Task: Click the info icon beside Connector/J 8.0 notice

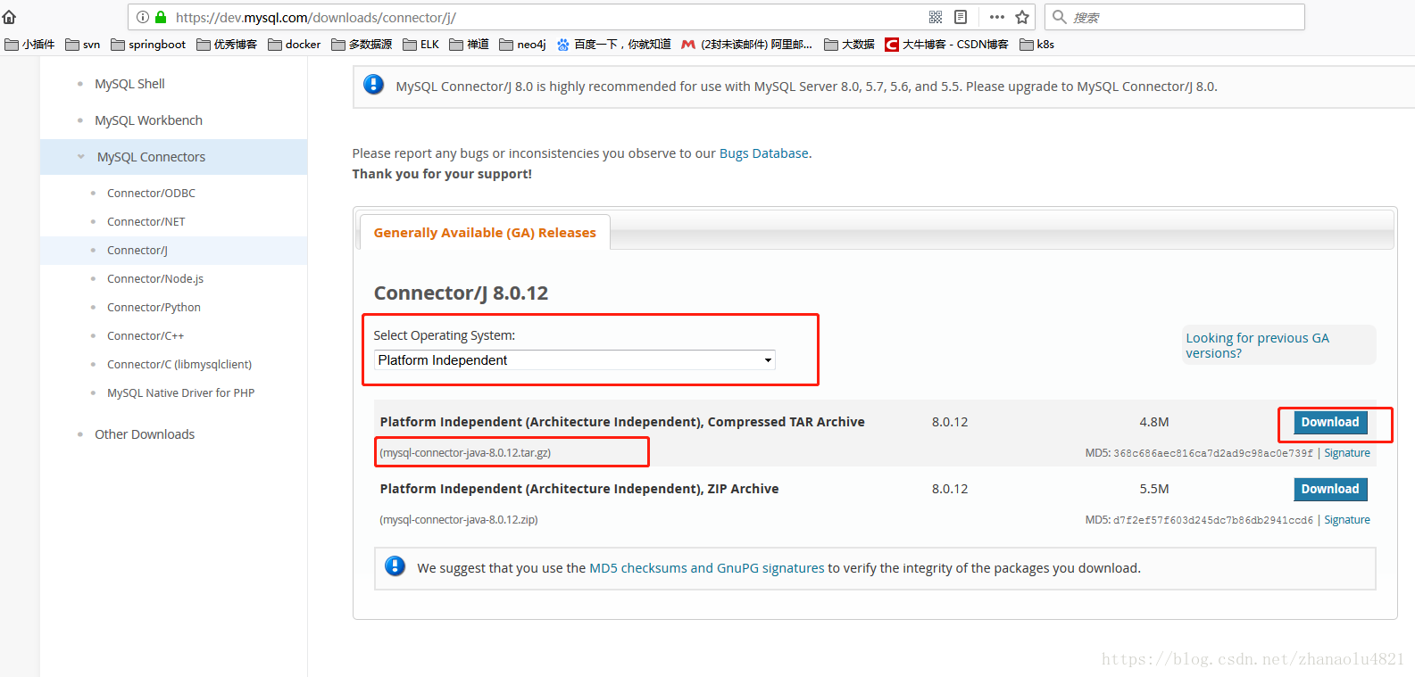Action: (373, 85)
